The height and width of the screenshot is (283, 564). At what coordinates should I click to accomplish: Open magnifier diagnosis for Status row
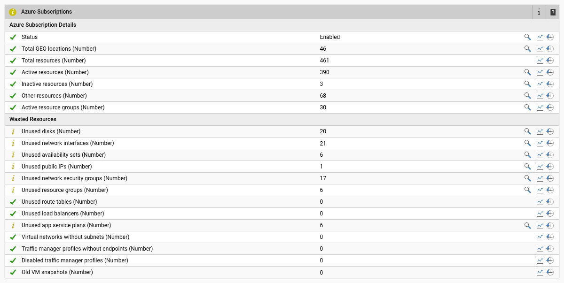pos(527,37)
